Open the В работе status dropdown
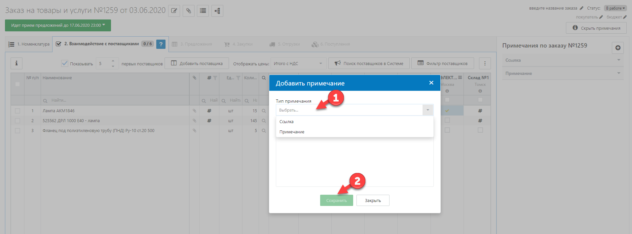Image resolution: width=632 pixels, height=234 pixels. click(x=615, y=8)
